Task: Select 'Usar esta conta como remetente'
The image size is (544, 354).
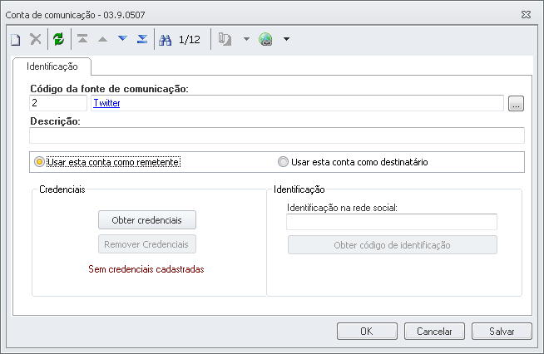Action: 39,161
